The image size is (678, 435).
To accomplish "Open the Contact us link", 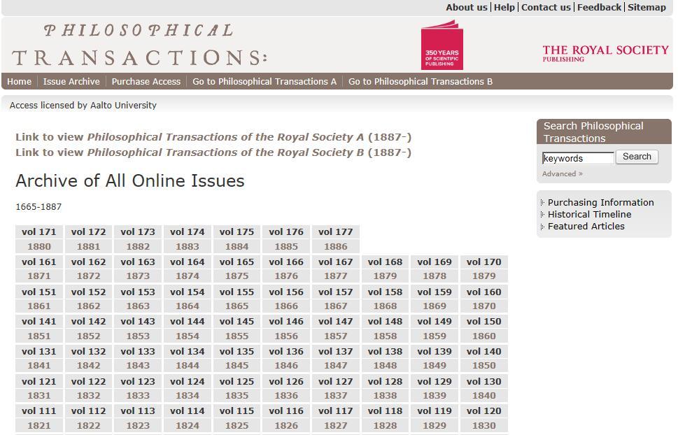I will tap(546, 8).
